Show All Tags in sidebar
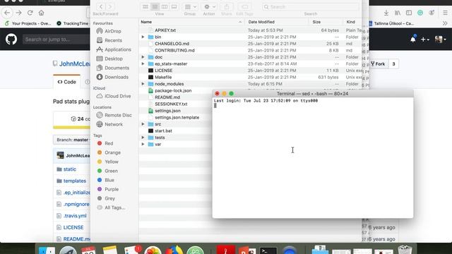Image resolution: width=452 pixels, height=254 pixels. coord(111,207)
